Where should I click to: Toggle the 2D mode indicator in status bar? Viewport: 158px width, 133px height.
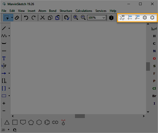[x=3, y=130]
